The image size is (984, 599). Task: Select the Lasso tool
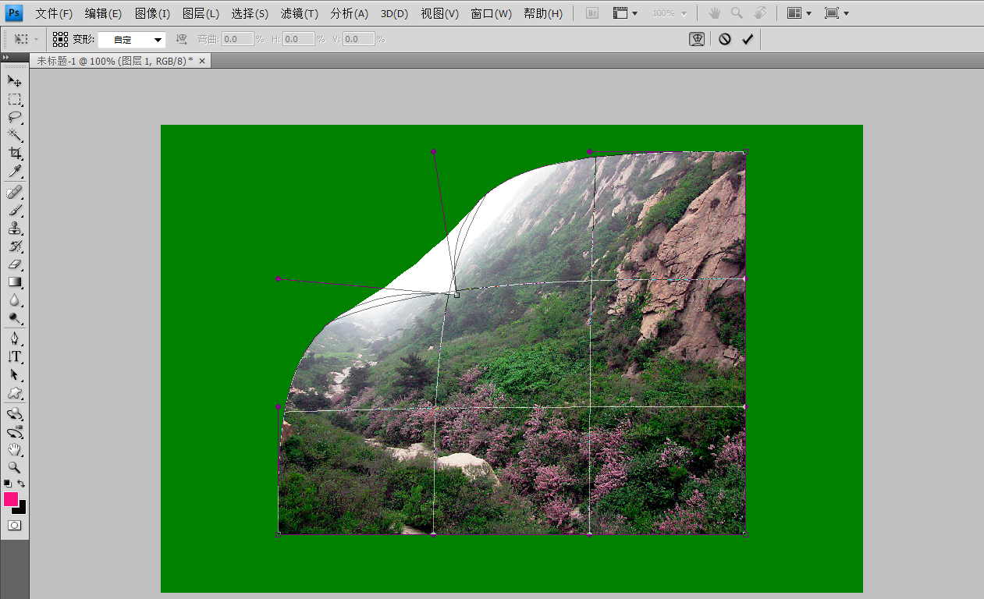click(x=14, y=117)
